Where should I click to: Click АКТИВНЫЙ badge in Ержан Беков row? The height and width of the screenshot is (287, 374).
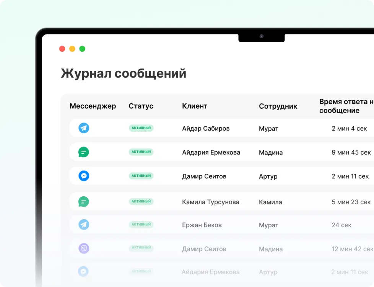coord(141,224)
